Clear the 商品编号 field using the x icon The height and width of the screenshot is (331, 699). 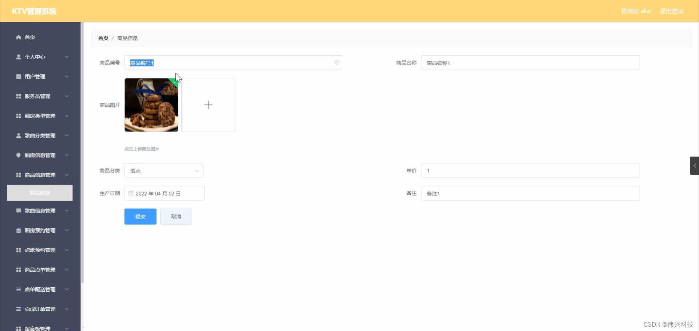tap(337, 62)
